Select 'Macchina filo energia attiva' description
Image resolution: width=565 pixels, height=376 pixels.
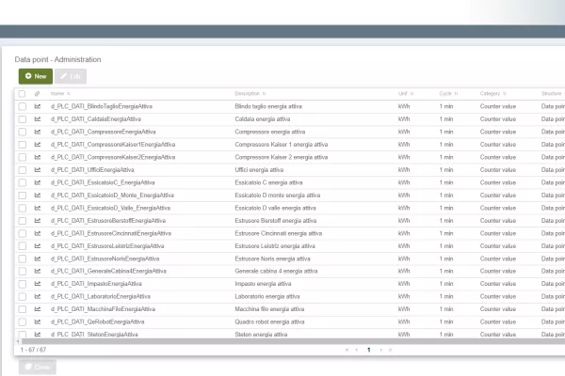[x=269, y=309]
